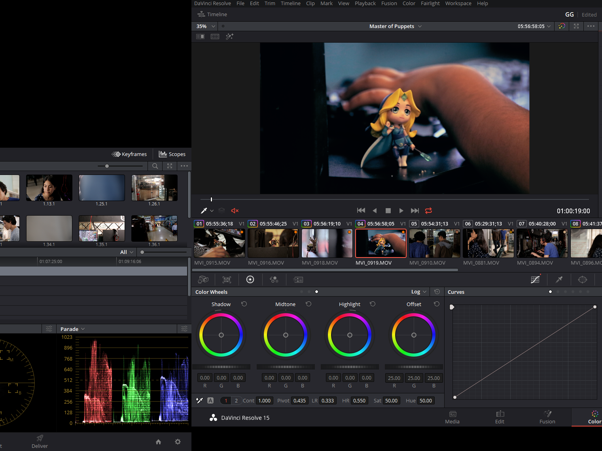Click the Sat 50.00 value field

coord(391,400)
